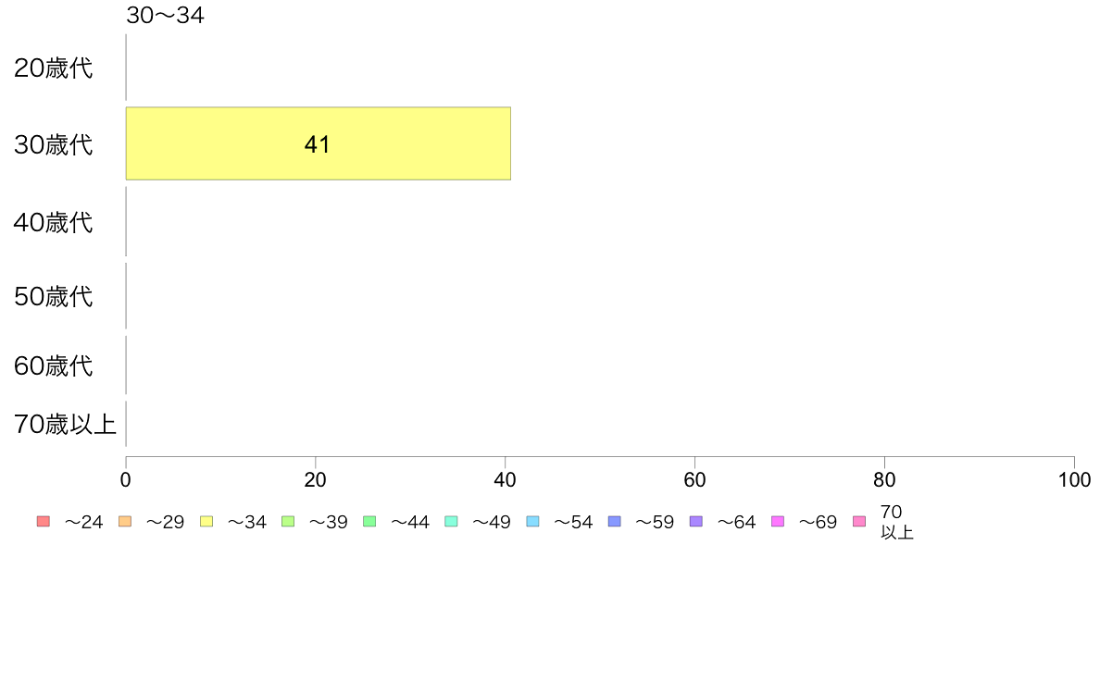The image size is (1100, 681).
Task: Click the 50歳代 axis label
Action: pos(54,297)
